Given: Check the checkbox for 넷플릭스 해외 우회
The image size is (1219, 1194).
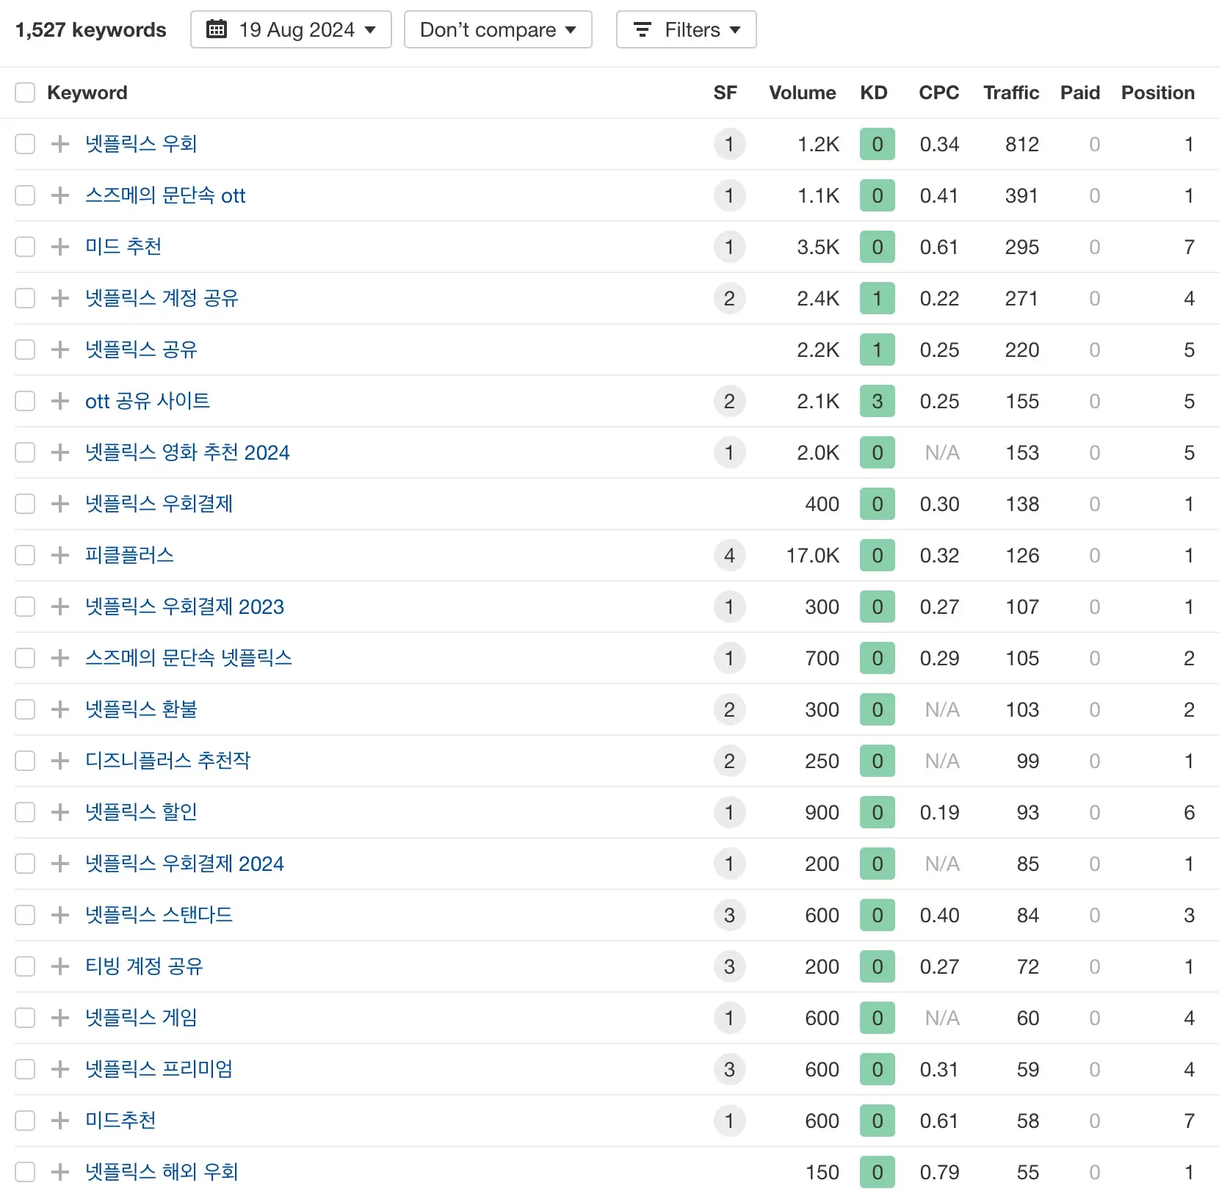Looking at the screenshot, I should (25, 1172).
